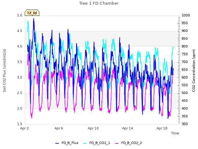Click the Apr 14 x-axis tick label
The height and width of the screenshot is (149, 198).
pos(127,128)
